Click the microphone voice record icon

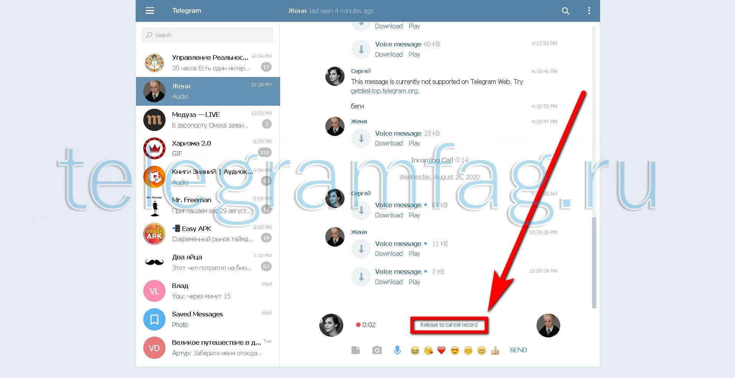tap(397, 350)
